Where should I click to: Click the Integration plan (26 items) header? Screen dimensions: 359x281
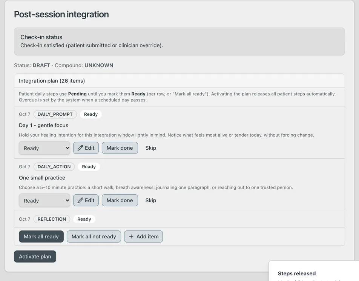179,81
